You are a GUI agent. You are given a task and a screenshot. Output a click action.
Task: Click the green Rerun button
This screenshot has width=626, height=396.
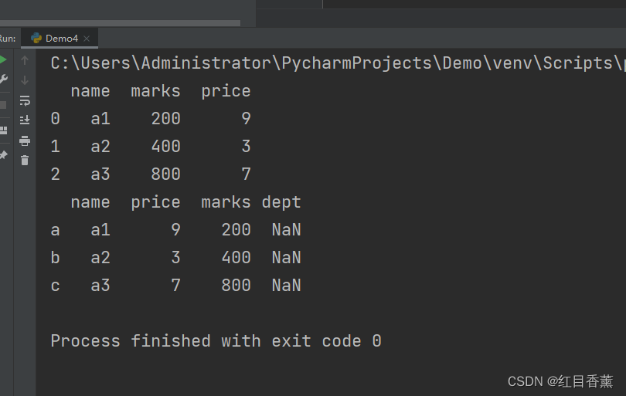(3, 60)
